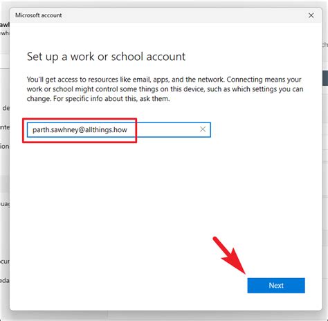Click the paragraph starting 'You'll get access to resources'

pos(165,89)
